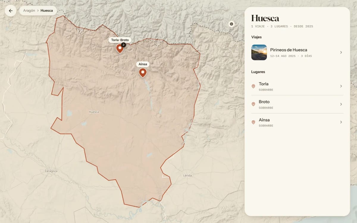
Task: Click the Aínsa map pin
Action: point(143,73)
